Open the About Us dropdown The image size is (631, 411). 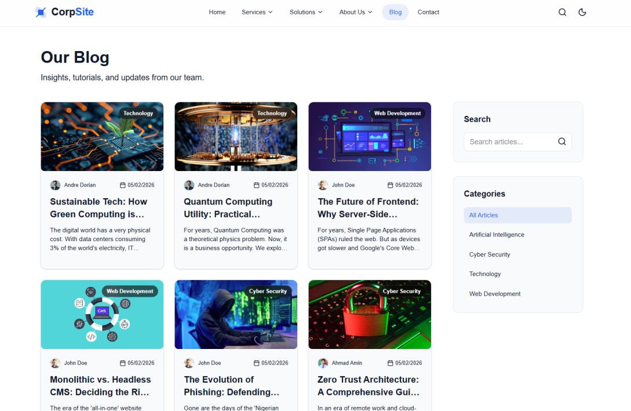pos(355,12)
